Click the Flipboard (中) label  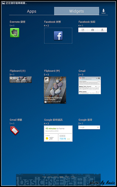tap(52, 71)
